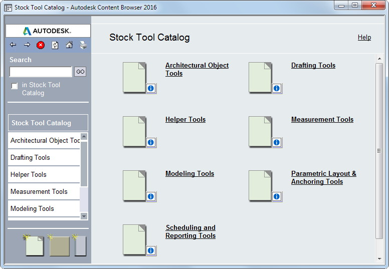Click the Back arrow icon

click(13, 45)
